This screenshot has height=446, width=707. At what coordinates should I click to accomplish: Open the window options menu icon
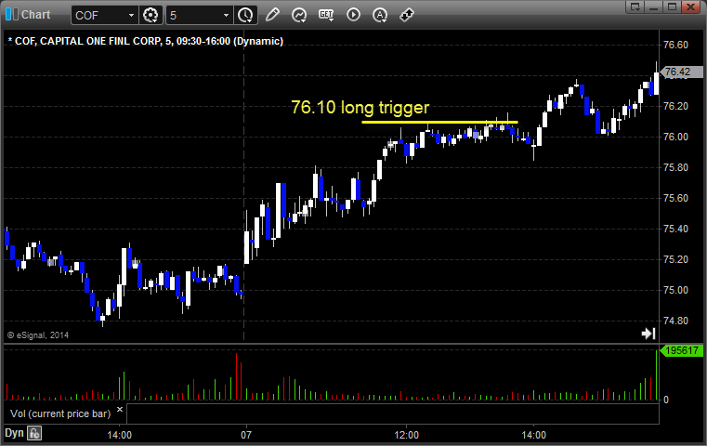[635, 7]
